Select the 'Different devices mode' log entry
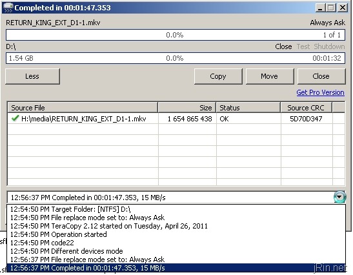Image resolution: width=353 pixels, height=275 pixels. (x=176, y=251)
